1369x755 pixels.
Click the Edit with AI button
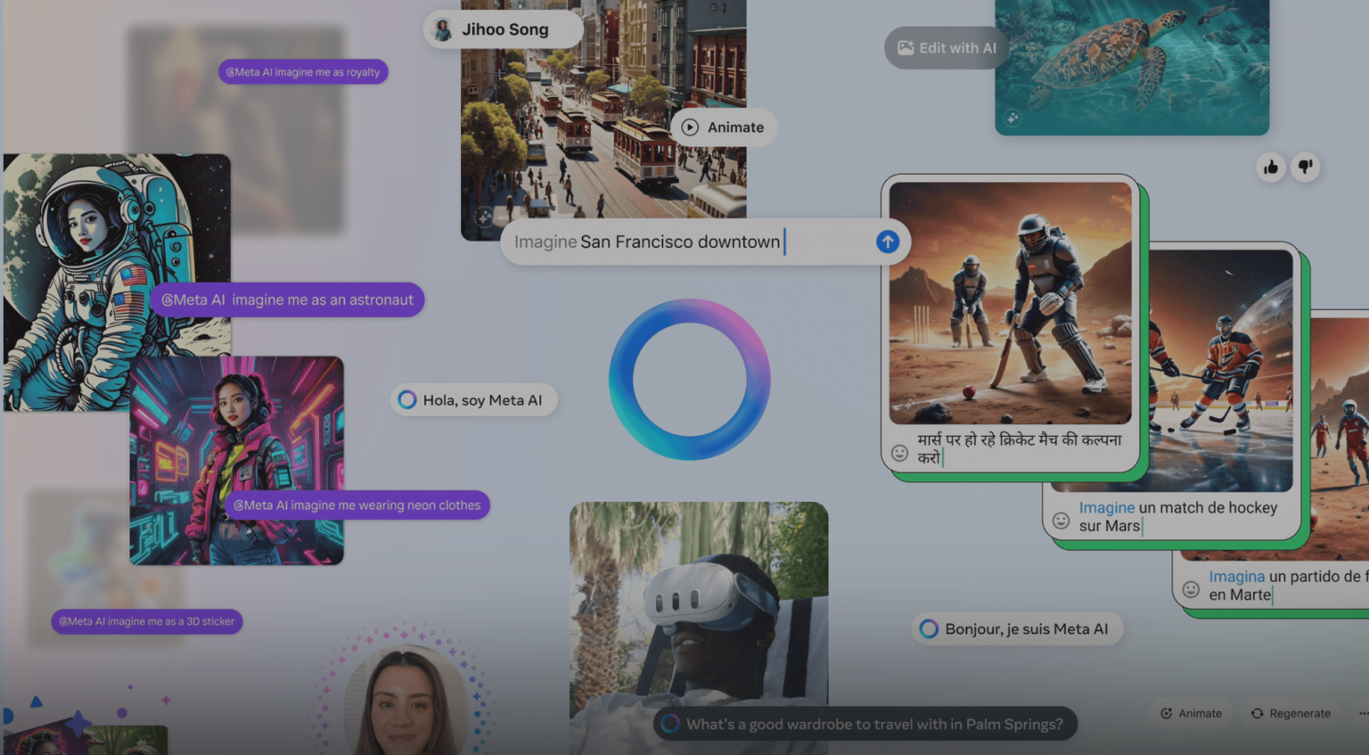tap(947, 48)
